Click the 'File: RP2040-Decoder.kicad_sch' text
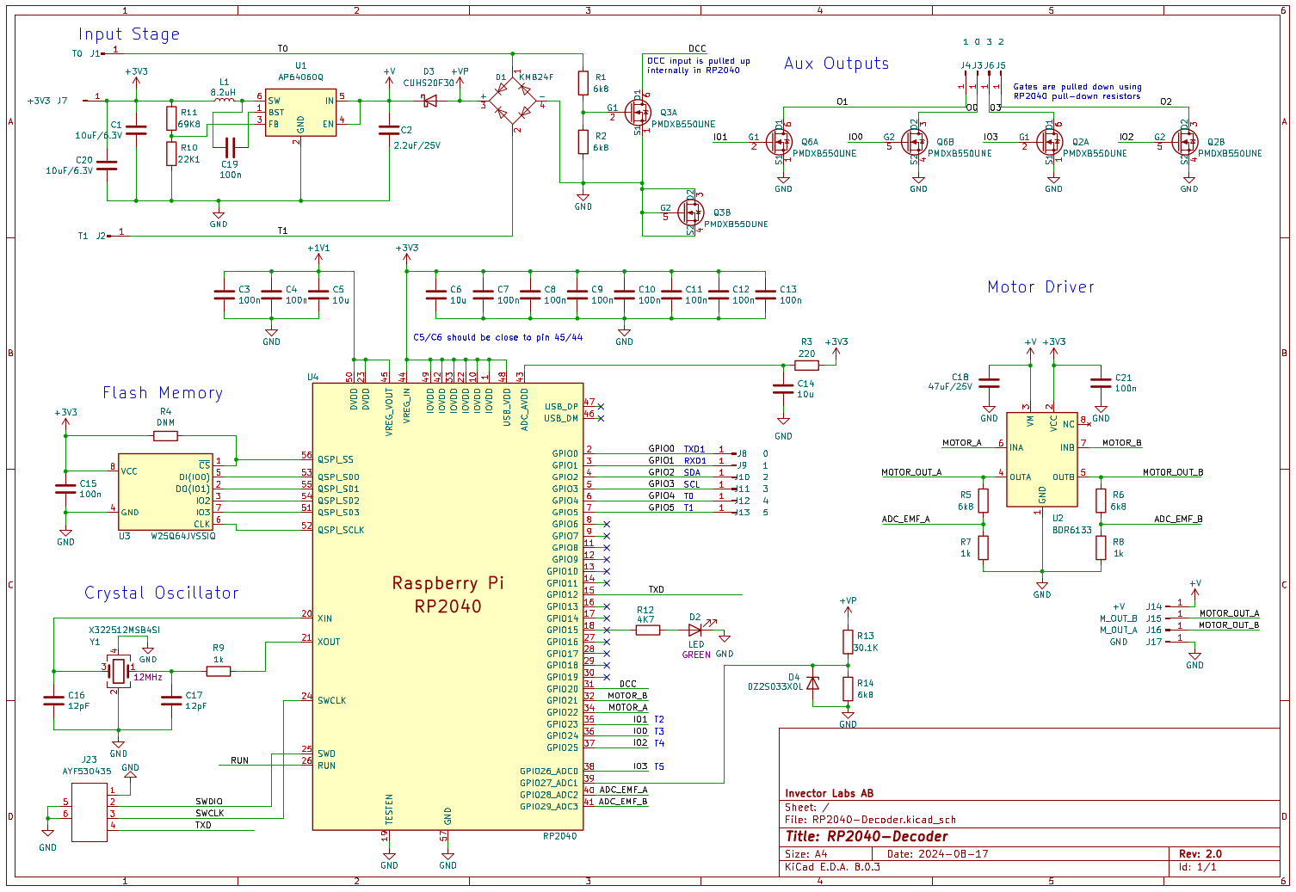 click(x=870, y=820)
